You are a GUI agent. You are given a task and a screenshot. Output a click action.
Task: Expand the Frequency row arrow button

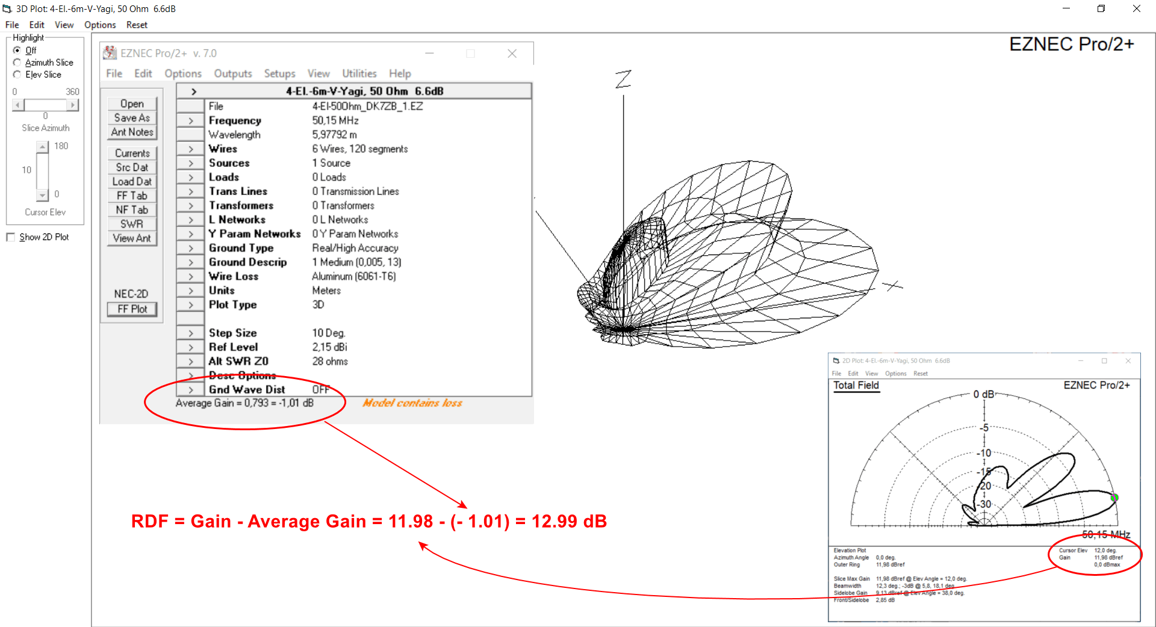click(190, 120)
